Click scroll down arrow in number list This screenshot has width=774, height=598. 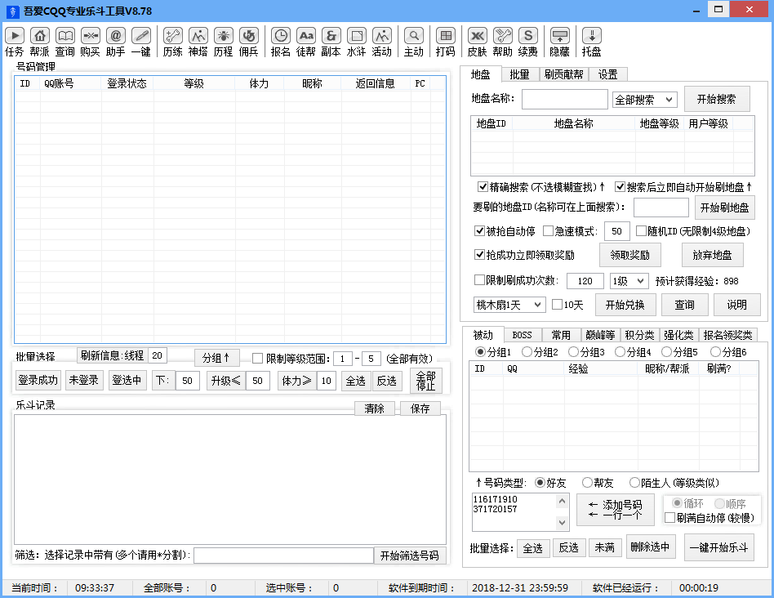tap(562, 522)
